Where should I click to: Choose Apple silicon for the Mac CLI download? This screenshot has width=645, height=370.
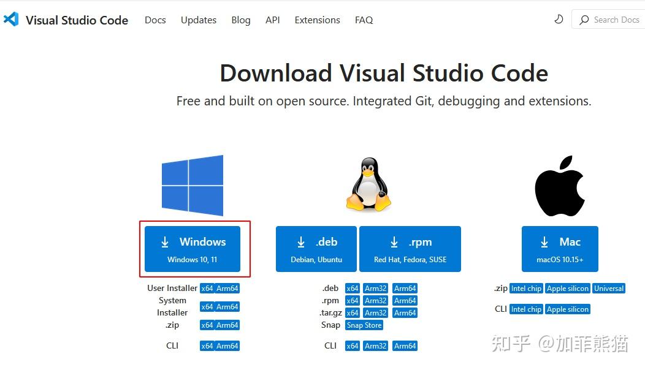567,309
